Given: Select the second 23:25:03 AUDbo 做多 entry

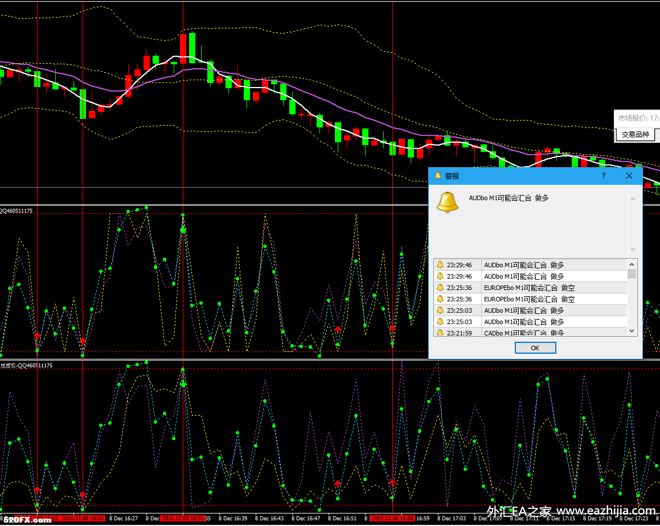Looking at the screenshot, I should click(x=531, y=322).
